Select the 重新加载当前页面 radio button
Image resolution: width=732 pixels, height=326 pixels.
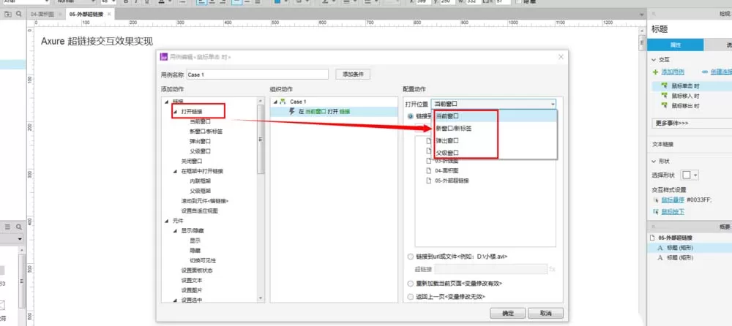click(411, 284)
